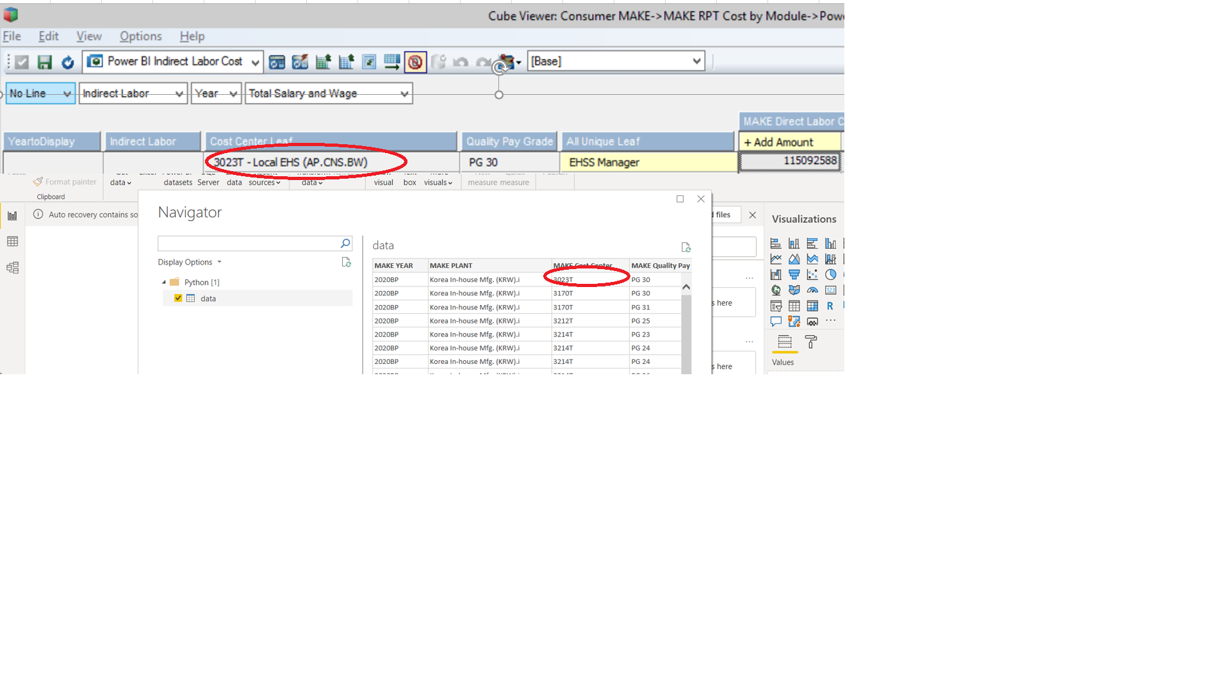This screenshot has height=692, width=1230.
Task: Click the All Unique Leaf column header
Action: [x=648, y=141]
